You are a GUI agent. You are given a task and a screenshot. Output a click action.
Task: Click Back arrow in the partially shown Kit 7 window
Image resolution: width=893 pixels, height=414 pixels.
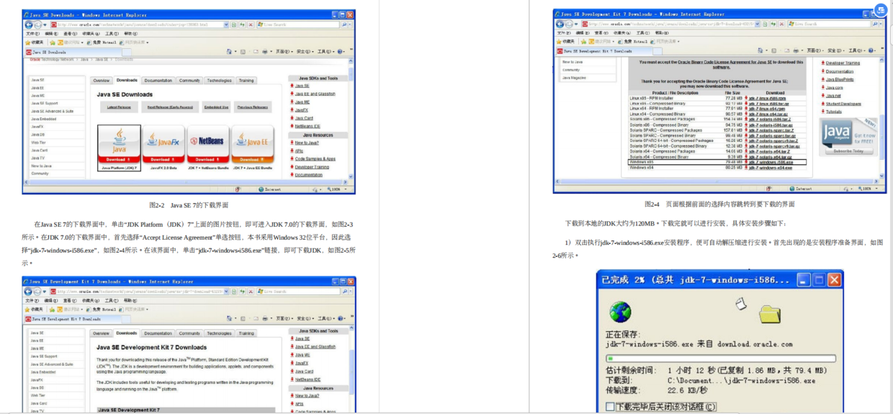pos(28,292)
